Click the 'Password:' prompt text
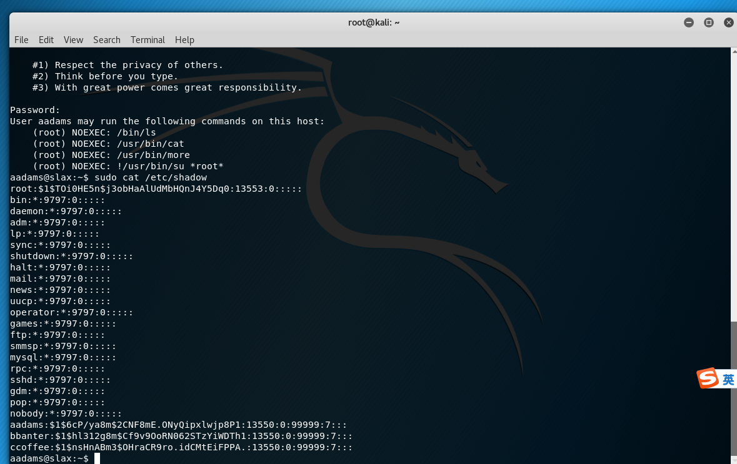This screenshot has width=737, height=464. coord(35,110)
